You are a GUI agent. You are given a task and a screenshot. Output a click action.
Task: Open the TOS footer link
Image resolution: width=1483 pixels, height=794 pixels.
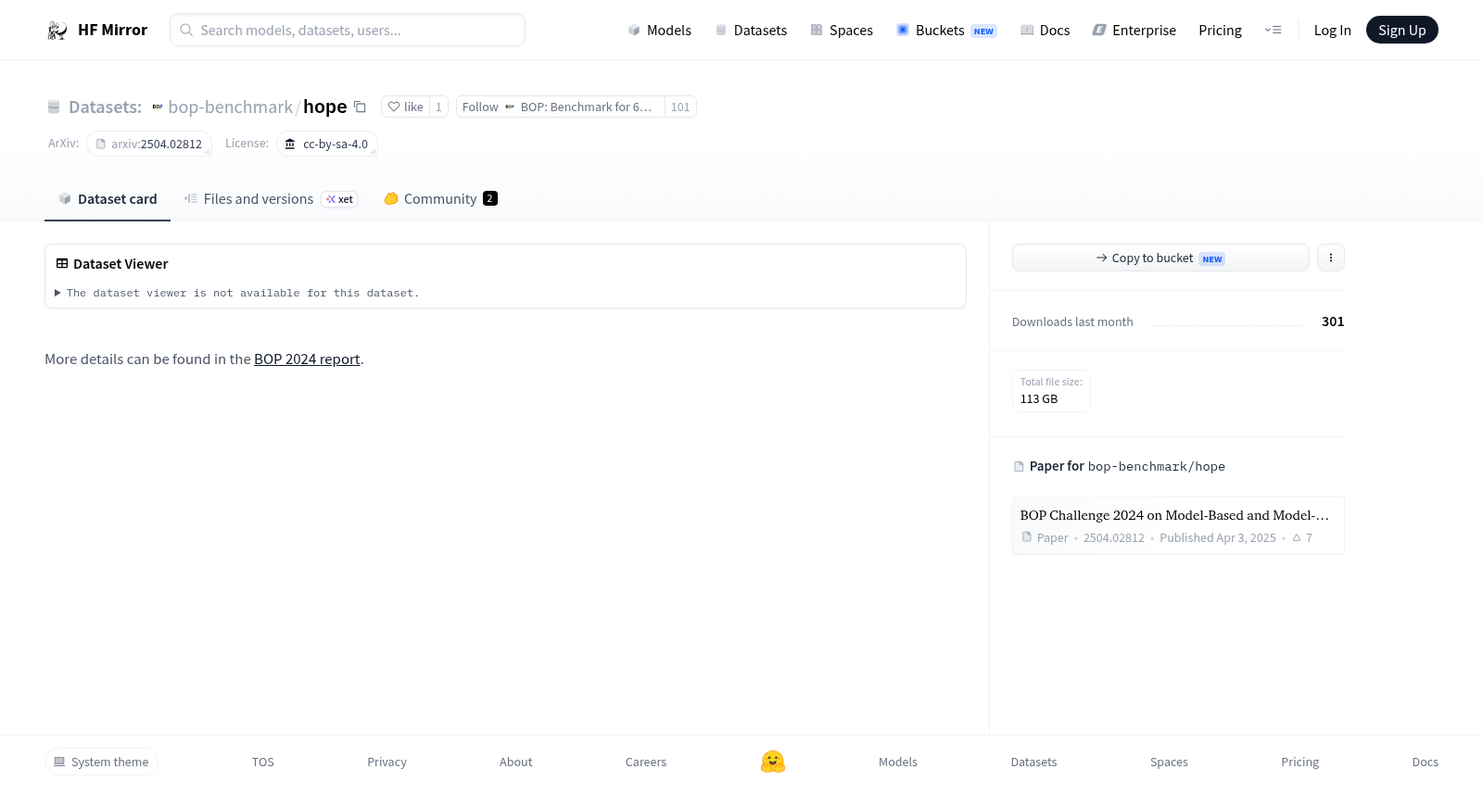pyautogui.click(x=263, y=762)
